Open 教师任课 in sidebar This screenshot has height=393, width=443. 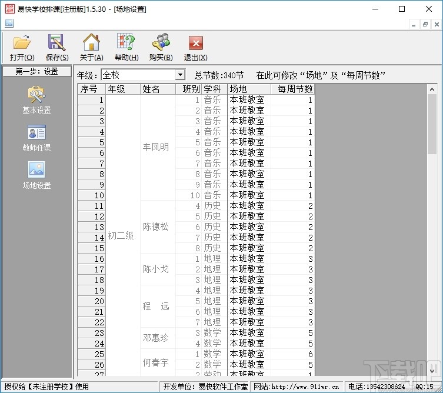coord(36,138)
